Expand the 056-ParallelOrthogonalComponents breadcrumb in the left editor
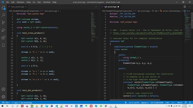This screenshot has width=193, height=108. click(x=24, y=11)
